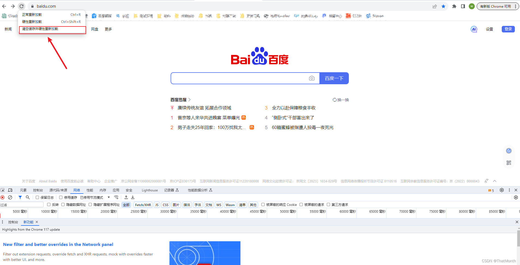
Task: Open the hot search 全力以赴保障粮食丰收
Action: pos(294,108)
